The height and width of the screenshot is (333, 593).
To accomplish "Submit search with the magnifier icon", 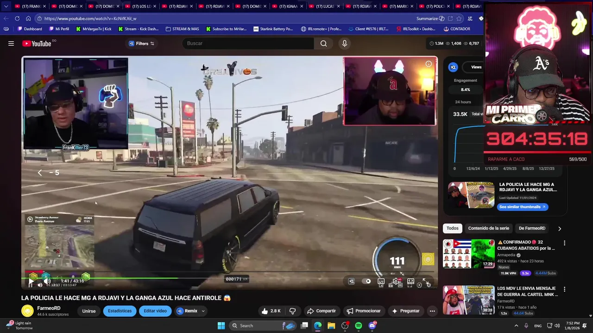I will coord(323,43).
